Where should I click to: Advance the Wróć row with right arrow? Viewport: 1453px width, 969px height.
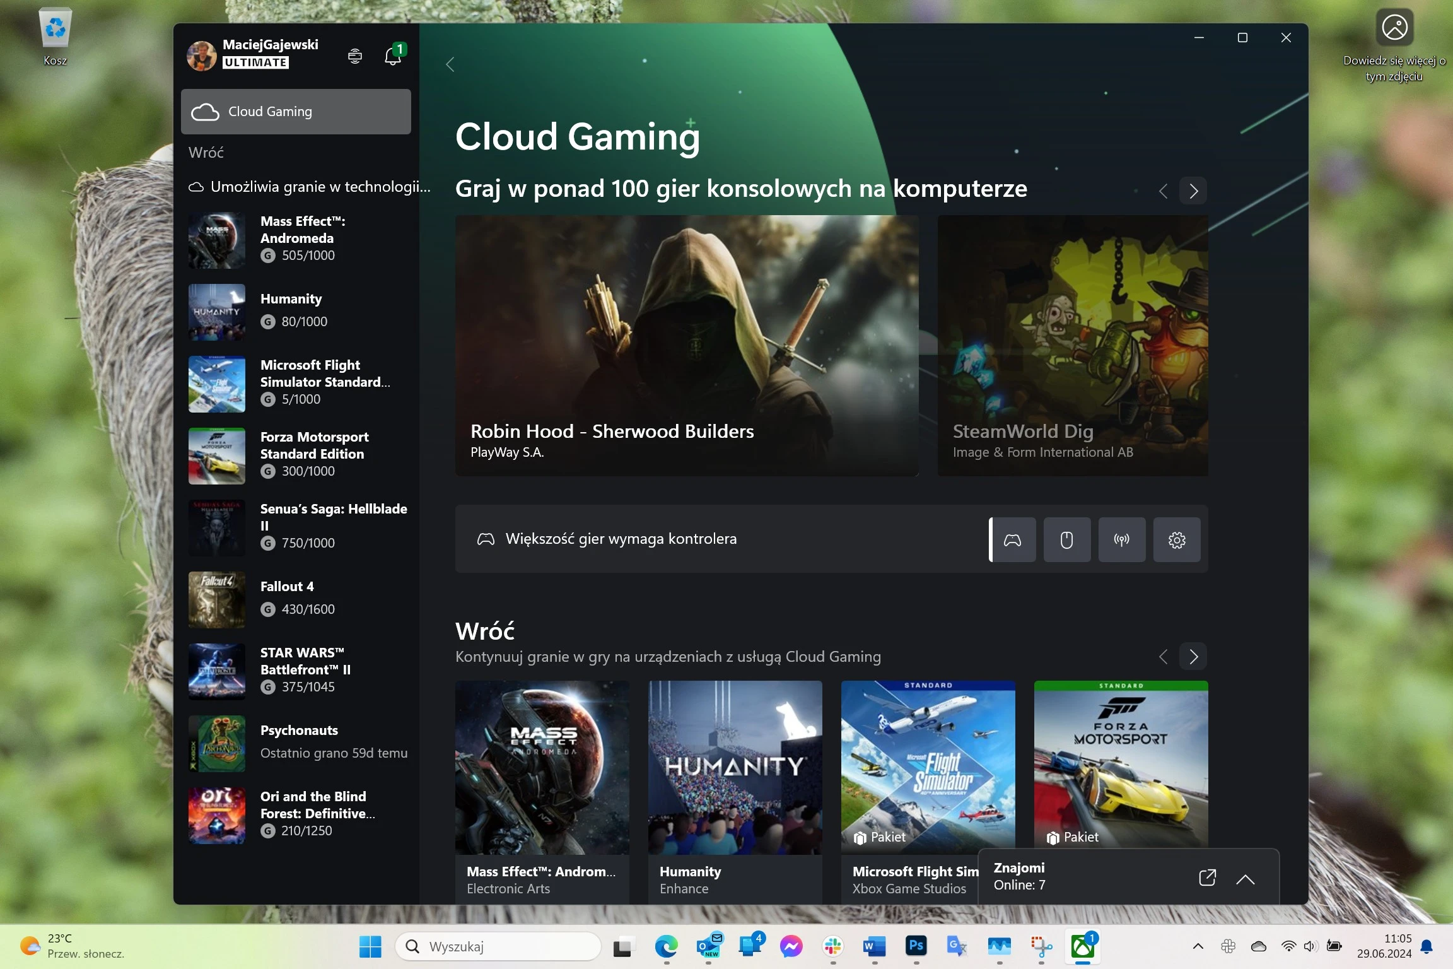coord(1193,657)
